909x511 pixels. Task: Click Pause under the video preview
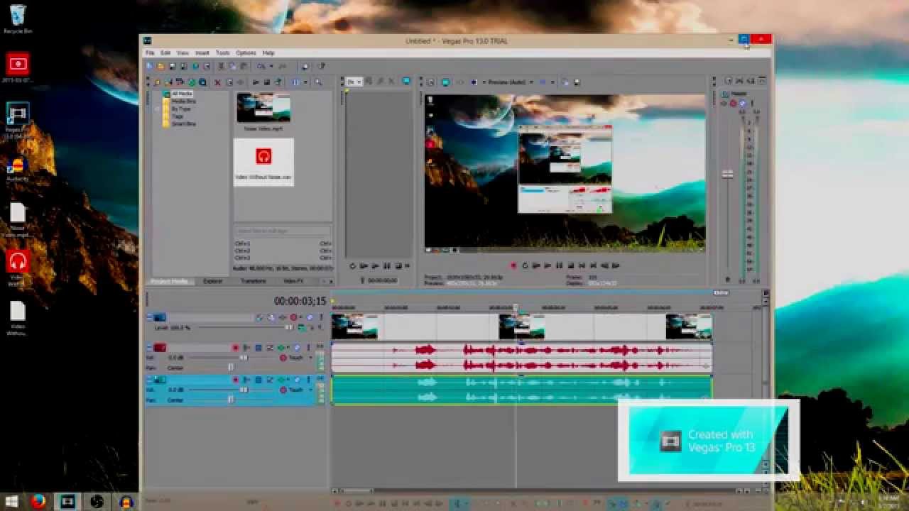click(559, 266)
